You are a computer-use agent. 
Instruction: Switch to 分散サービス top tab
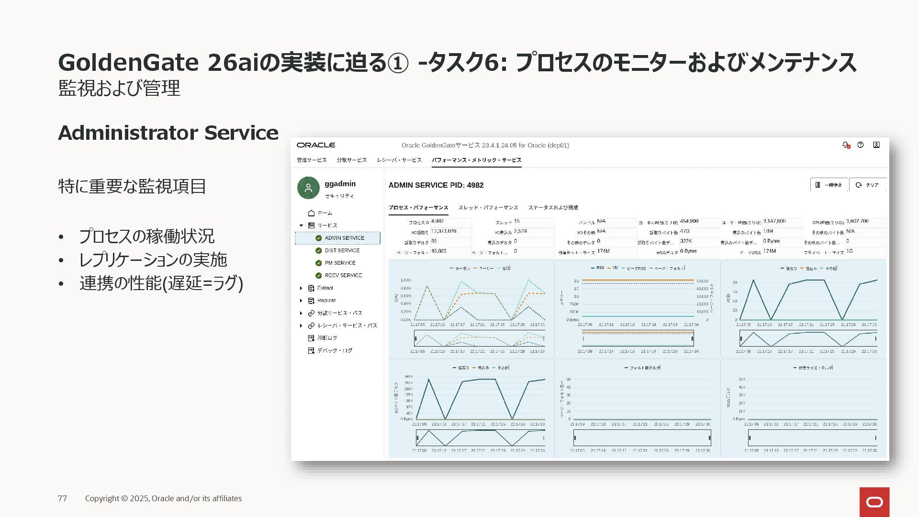point(351,160)
